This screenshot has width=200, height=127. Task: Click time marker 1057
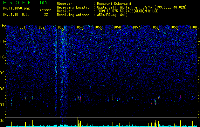136,27
